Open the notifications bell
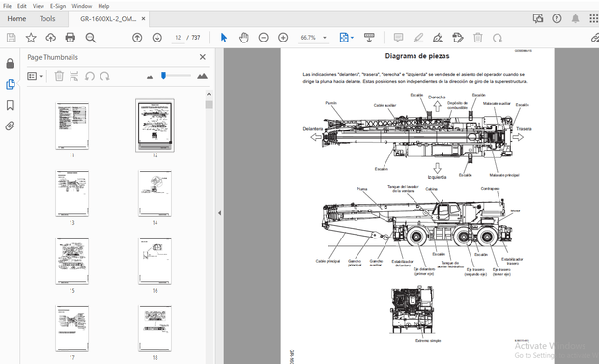 pyautogui.click(x=575, y=18)
